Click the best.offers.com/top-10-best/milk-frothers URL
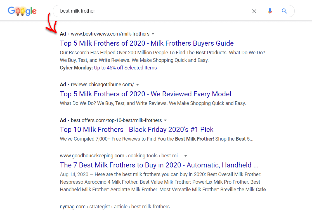The image size is (312, 210). click(x=116, y=120)
